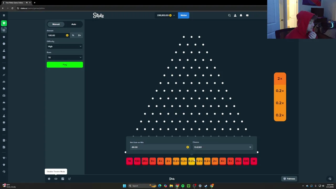Click the right 4× multiplier bucket
336x189 pixels.
pyautogui.click(x=223, y=161)
